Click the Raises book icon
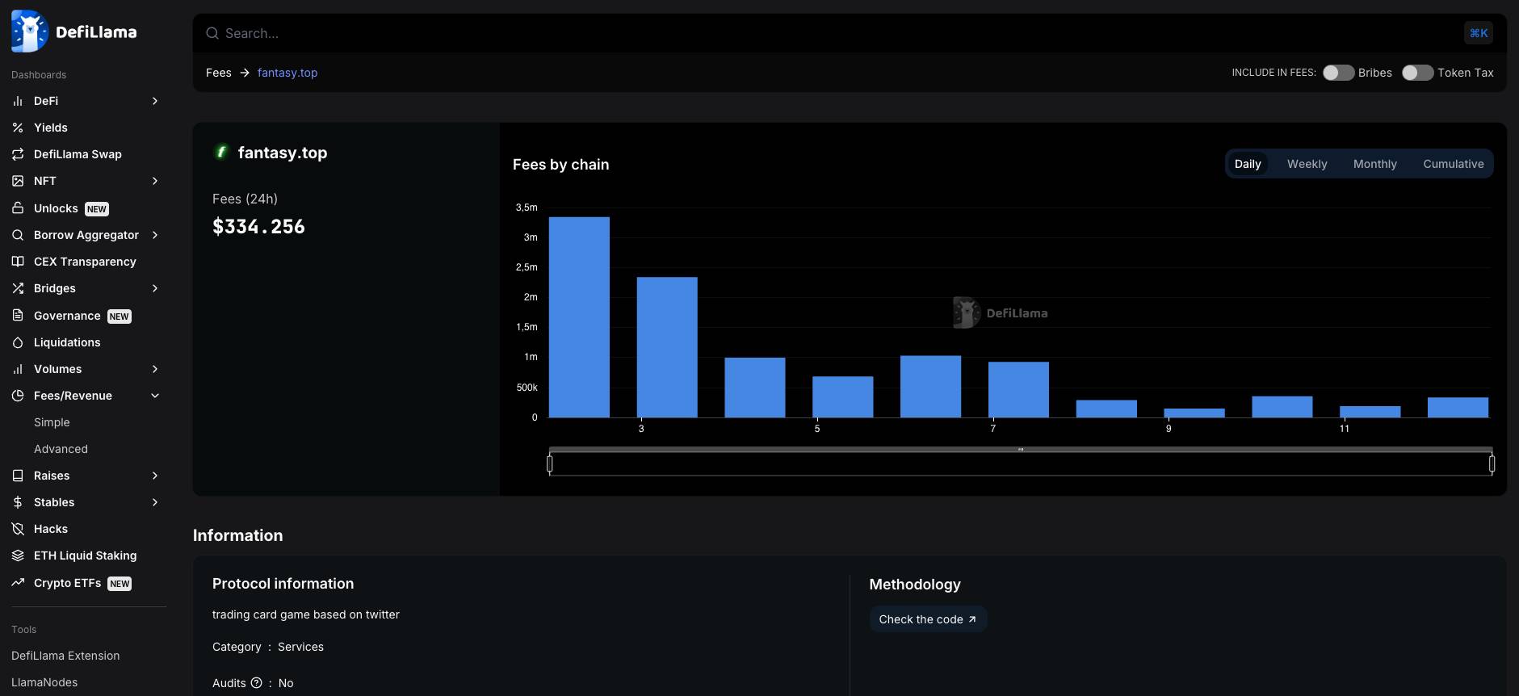This screenshot has height=696, width=1519. [x=18, y=476]
